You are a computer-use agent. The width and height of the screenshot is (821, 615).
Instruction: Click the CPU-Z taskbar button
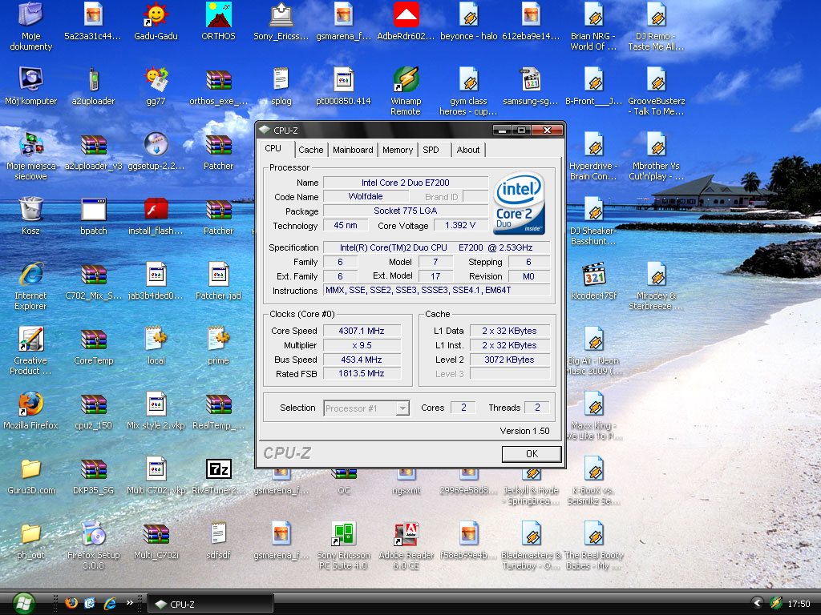click(x=211, y=604)
